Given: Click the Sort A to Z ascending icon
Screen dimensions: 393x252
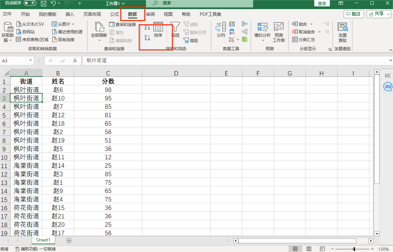Looking at the screenshot, I should point(147,27).
